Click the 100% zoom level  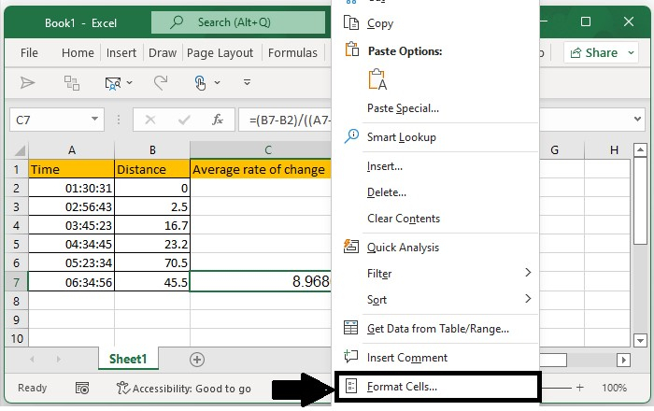[614, 388]
